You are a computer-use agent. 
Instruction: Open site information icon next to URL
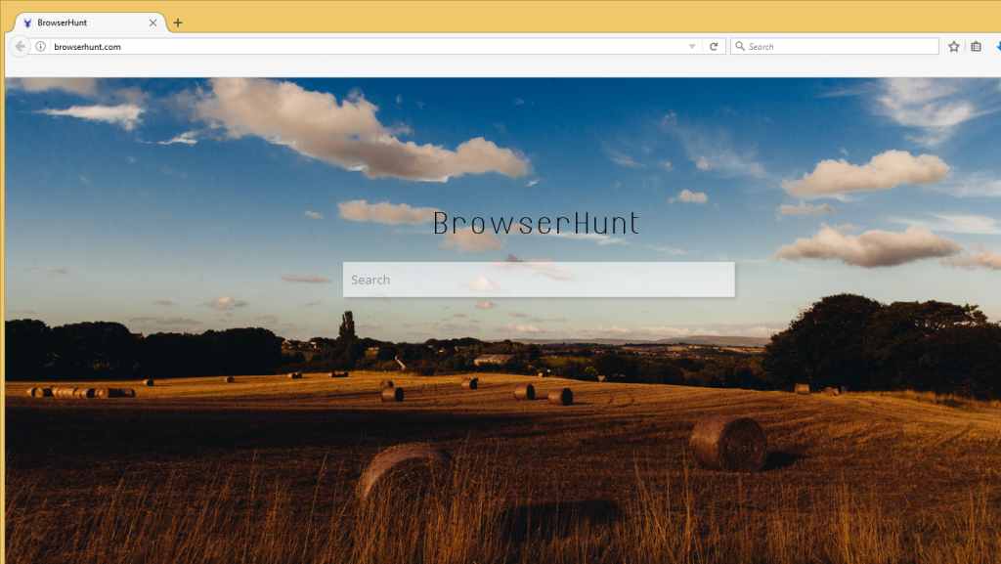[40, 47]
